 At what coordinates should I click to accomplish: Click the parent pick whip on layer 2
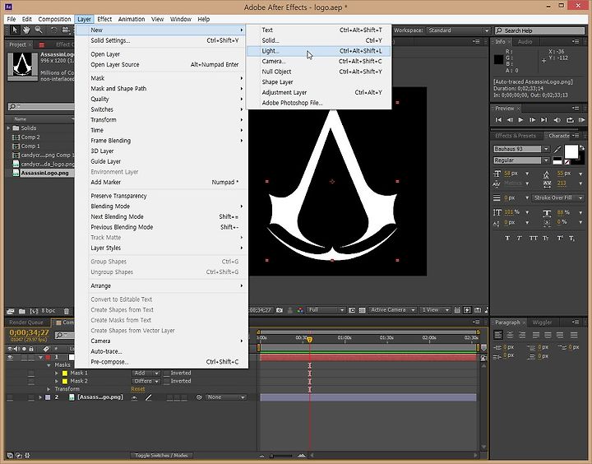click(x=199, y=397)
